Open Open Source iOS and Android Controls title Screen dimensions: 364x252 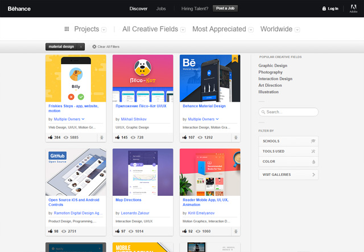(x=74, y=202)
